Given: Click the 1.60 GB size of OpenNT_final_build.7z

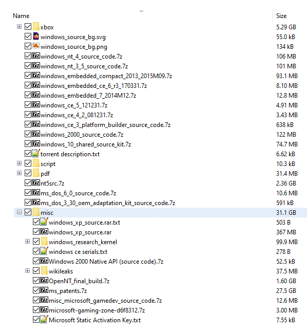Looking at the screenshot, I should point(286,281).
